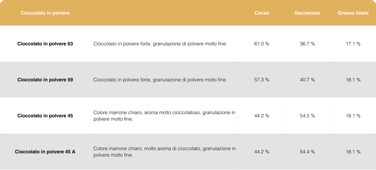Select the Cioccolato in polvere 45 row name
376x170 pixels.
point(45,116)
